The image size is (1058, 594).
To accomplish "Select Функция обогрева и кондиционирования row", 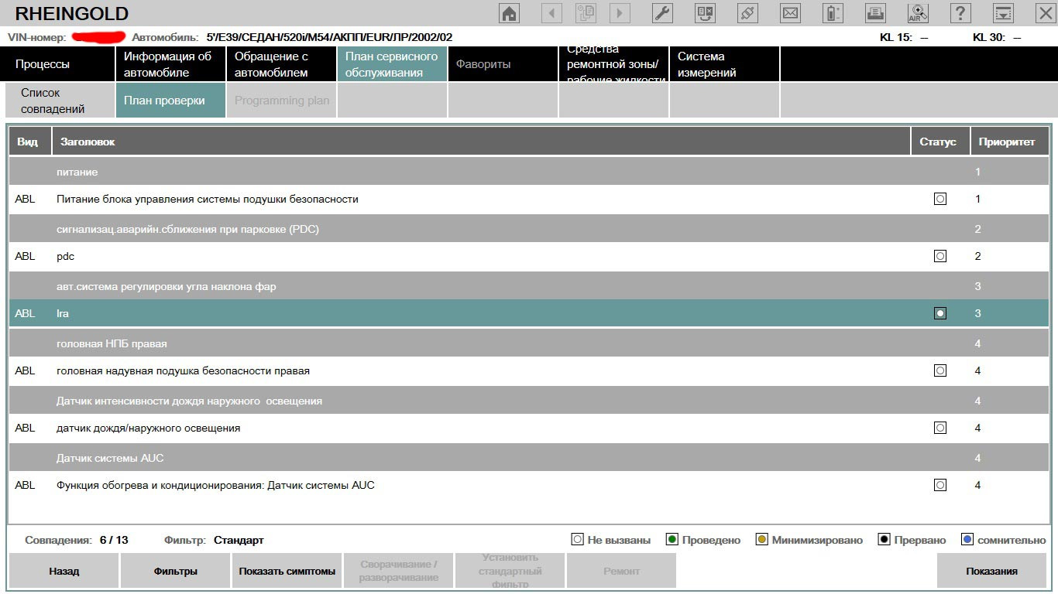I will [x=529, y=485].
